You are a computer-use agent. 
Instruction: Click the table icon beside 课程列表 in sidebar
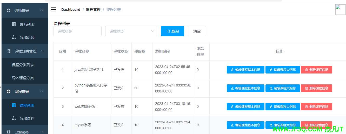[x=14, y=105]
